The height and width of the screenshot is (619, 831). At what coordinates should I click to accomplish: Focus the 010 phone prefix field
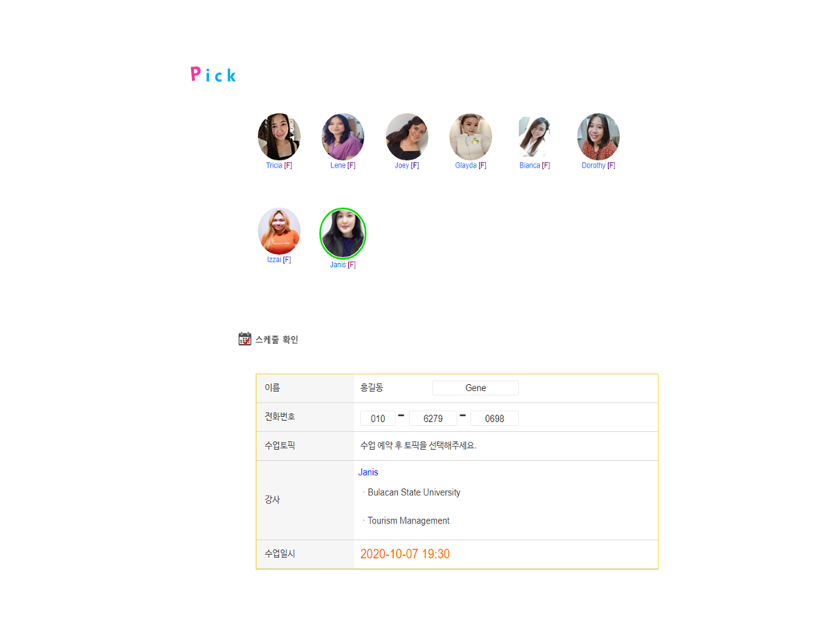coord(378,418)
